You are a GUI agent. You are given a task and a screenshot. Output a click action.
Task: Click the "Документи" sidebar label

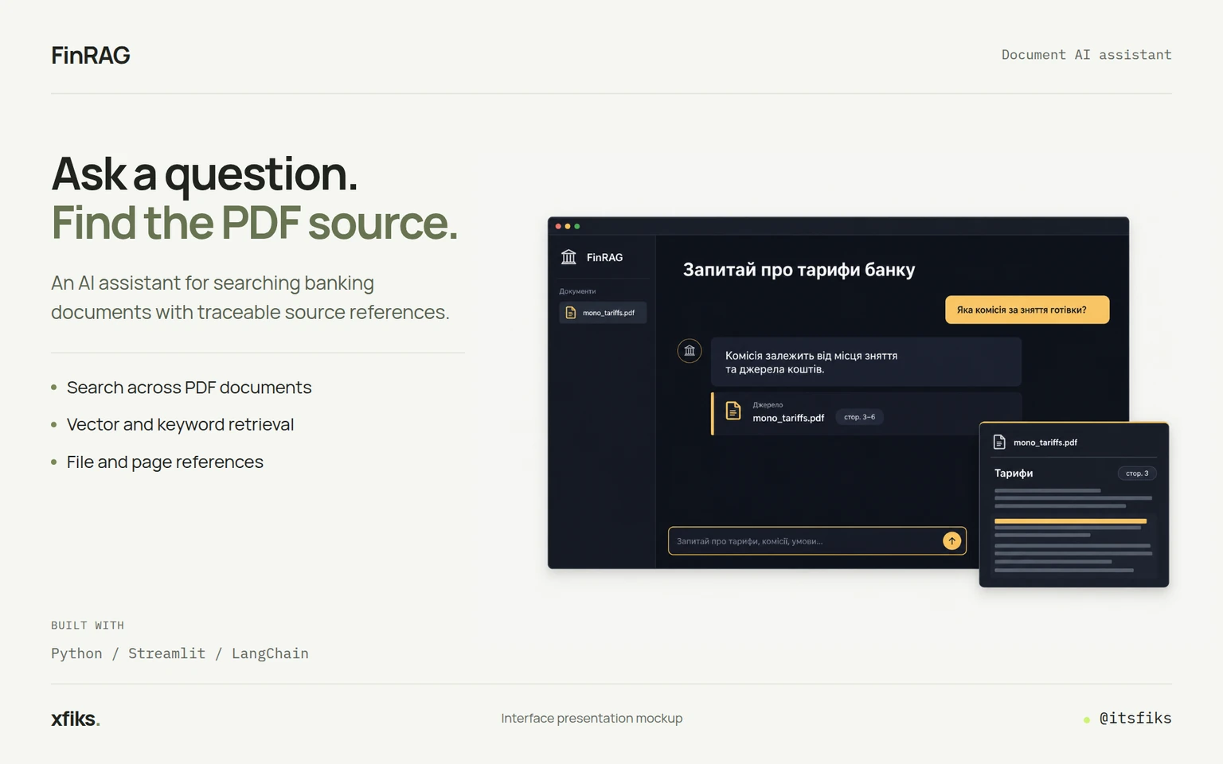click(x=577, y=291)
